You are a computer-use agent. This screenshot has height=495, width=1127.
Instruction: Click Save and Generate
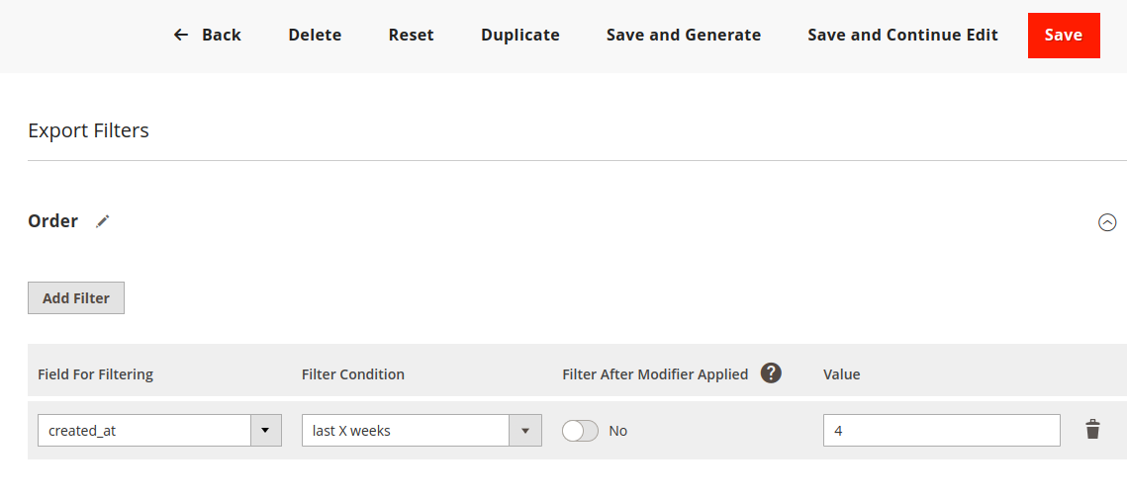point(684,36)
